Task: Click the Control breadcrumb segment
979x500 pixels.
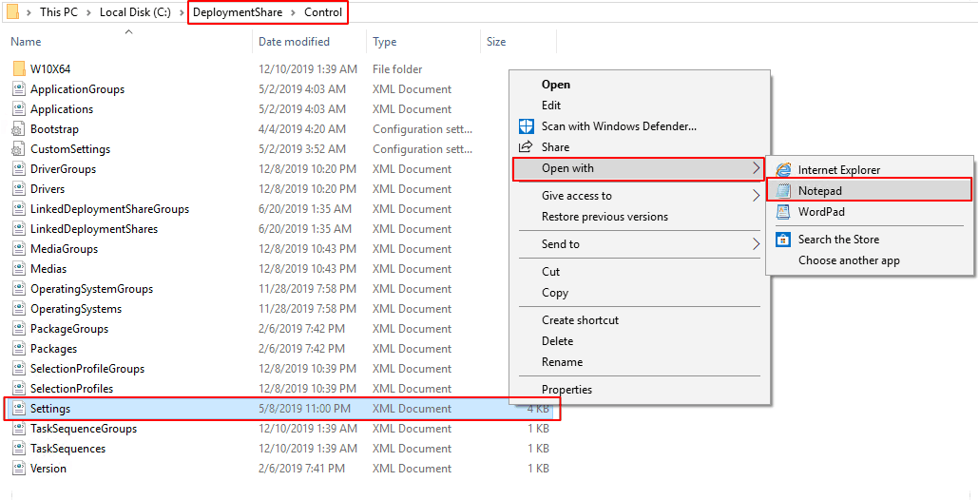Action: 323,11
